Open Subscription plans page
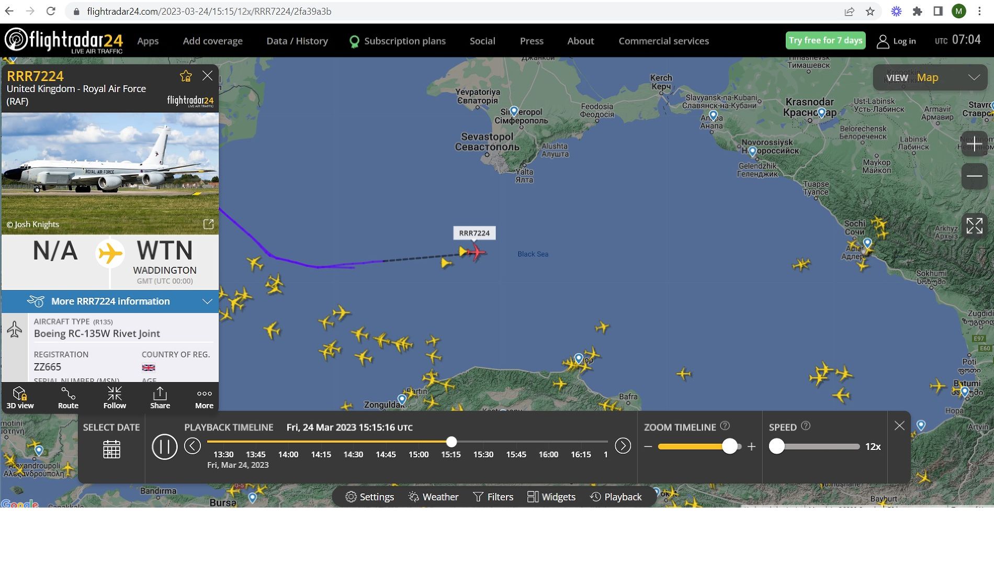Viewport: 994px width, 562px height. click(x=404, y=41)
